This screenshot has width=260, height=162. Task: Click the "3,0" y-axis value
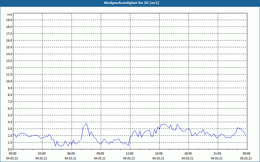coord(10,129)
